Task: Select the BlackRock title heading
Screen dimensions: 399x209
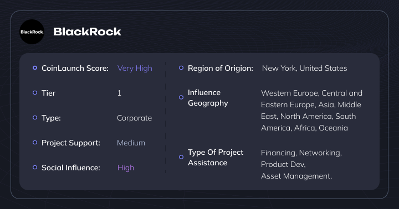Action: [x=87, y=32]
